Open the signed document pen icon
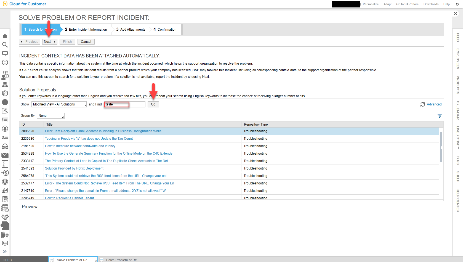This screenshot has width=463, height=262. 5,199
